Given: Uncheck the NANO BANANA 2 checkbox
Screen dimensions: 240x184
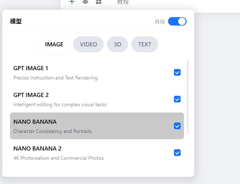Looking at the screenshot, I should click(177, 153).
